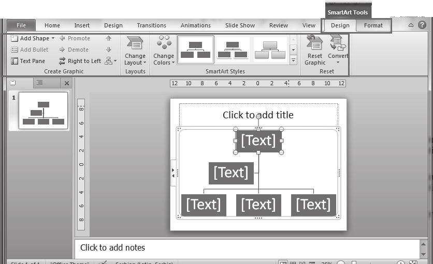Choose third 3-D SmartArt style thumbnail
433x264 pixels.
click(x=270, y=50)
